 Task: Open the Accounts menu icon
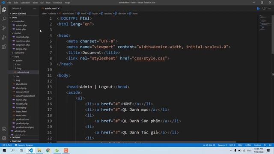pos(4,129)
